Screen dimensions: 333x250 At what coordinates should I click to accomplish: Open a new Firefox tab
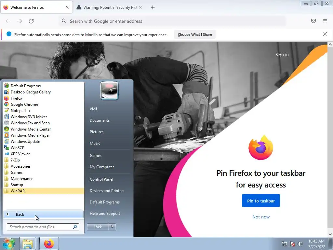(x=153, y=7)
